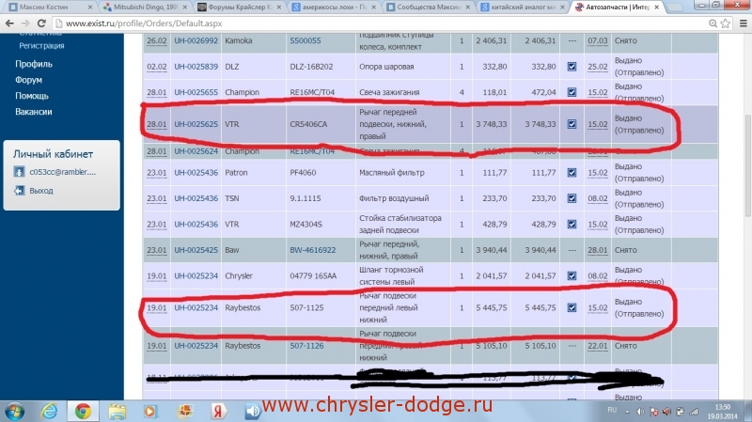The height and width of the screenshot is (422, 752).
Task: Toggle checkbox in TSN 9.1.1115 row
Action: point(572,198)
